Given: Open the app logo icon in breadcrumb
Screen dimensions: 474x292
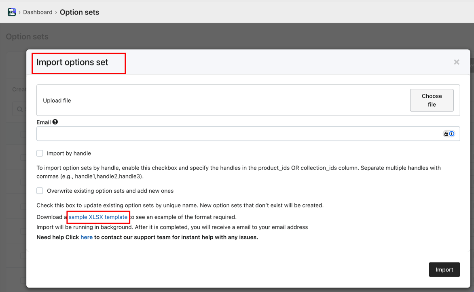Looking at the screenshot, I should click(12, 12).
